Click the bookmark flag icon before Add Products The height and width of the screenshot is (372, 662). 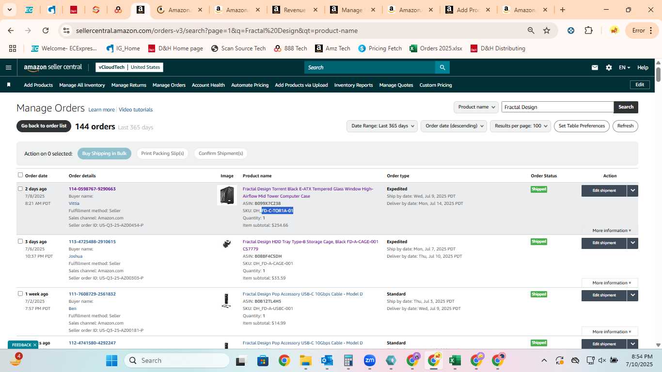click(x=9, y=85)
